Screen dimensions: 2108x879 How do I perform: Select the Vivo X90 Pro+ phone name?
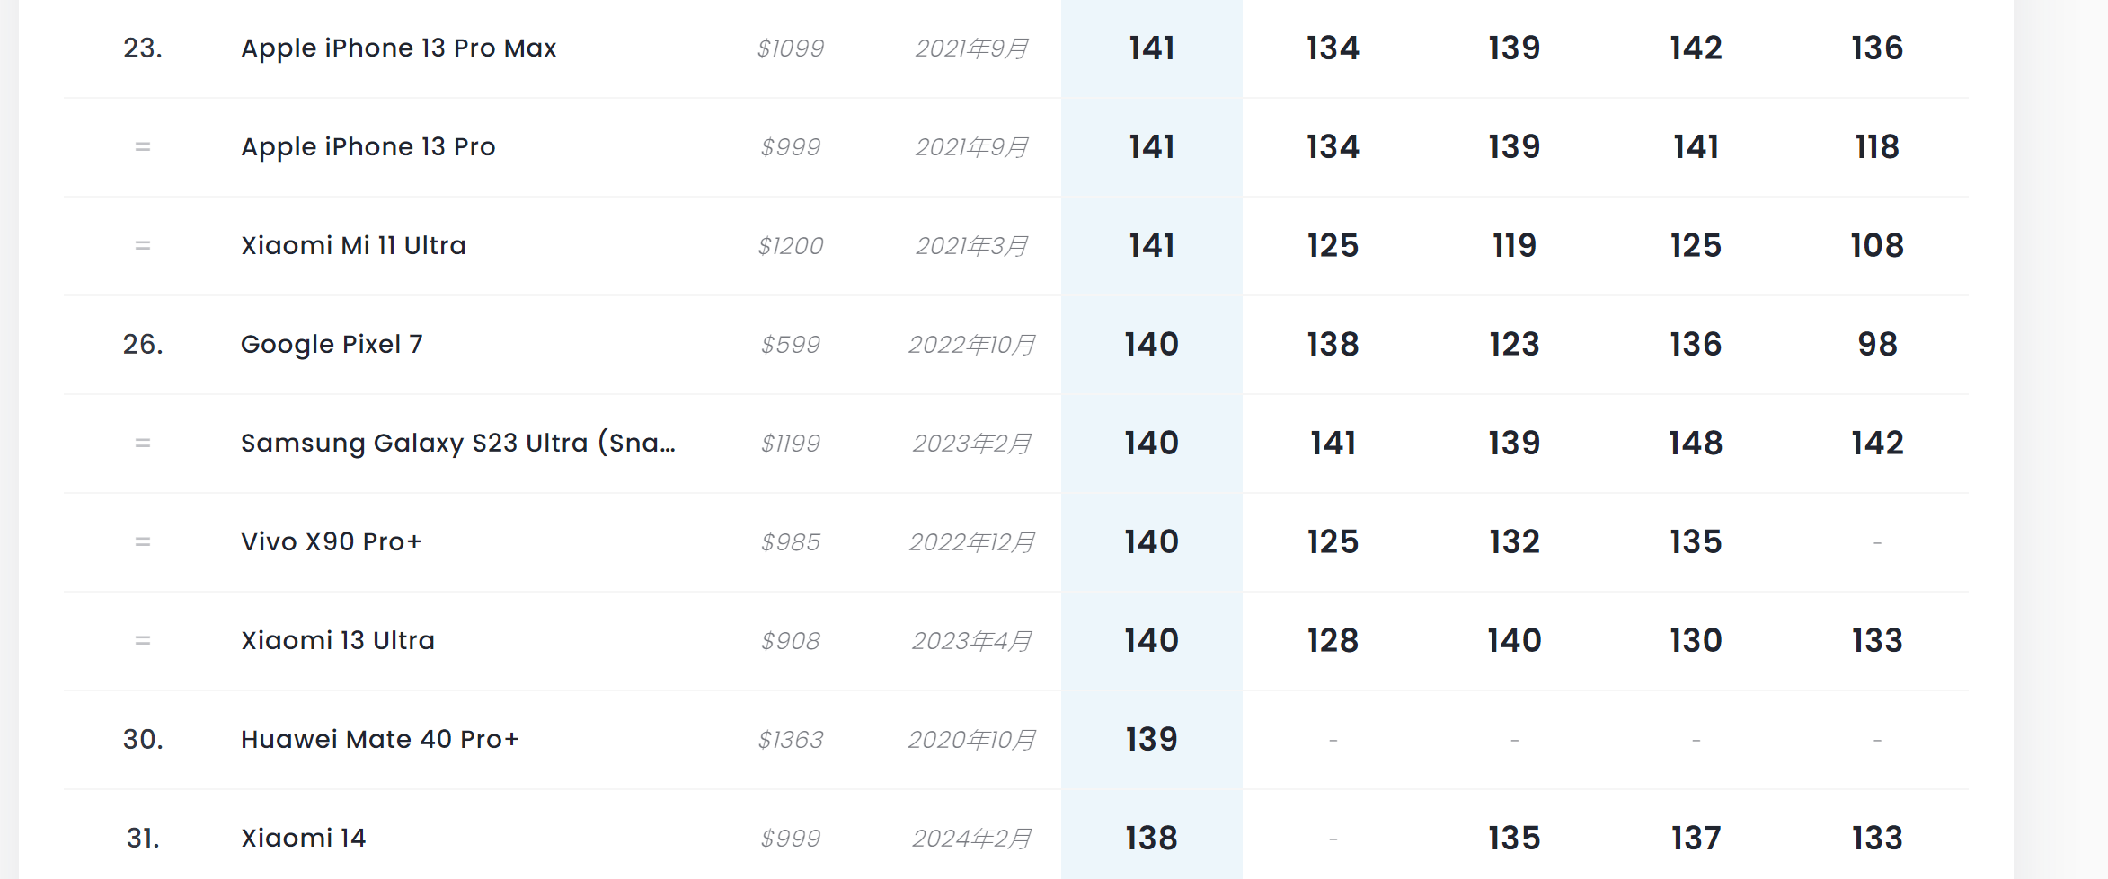331,541
